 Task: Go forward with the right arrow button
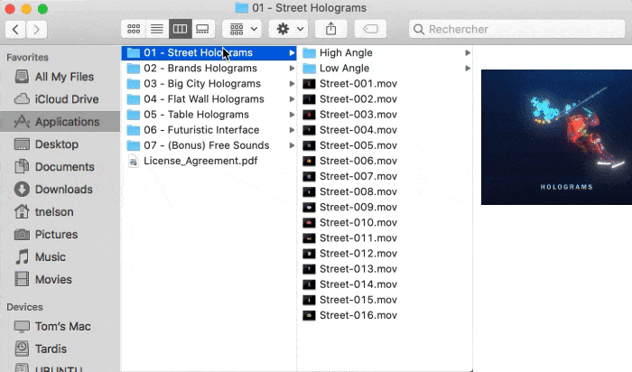37,30
